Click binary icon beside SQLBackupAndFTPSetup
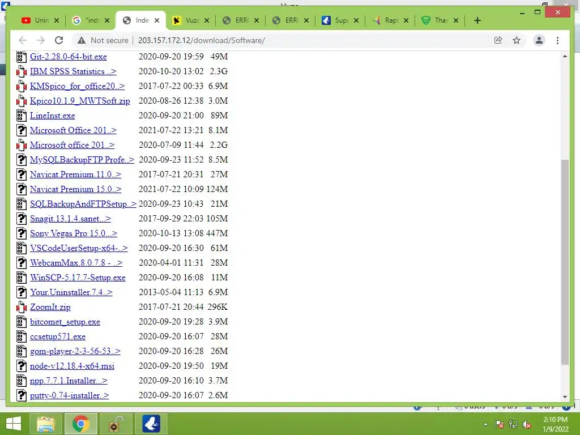The width and height of the screenshot is (580, 435). (x=22, y=204)
